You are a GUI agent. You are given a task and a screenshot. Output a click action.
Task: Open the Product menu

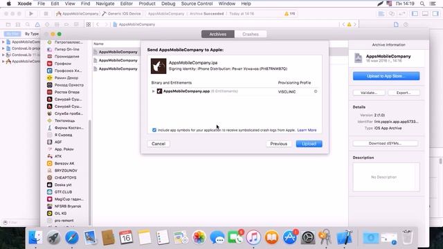pos(147,3)
